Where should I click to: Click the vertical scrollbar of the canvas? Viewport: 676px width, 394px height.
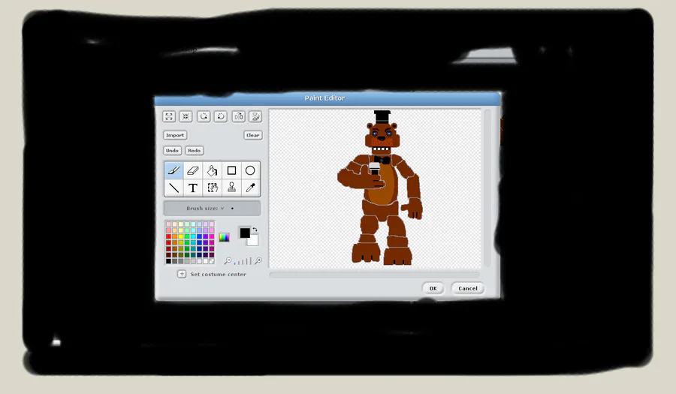pyautogui.click(x=487, y=188)
